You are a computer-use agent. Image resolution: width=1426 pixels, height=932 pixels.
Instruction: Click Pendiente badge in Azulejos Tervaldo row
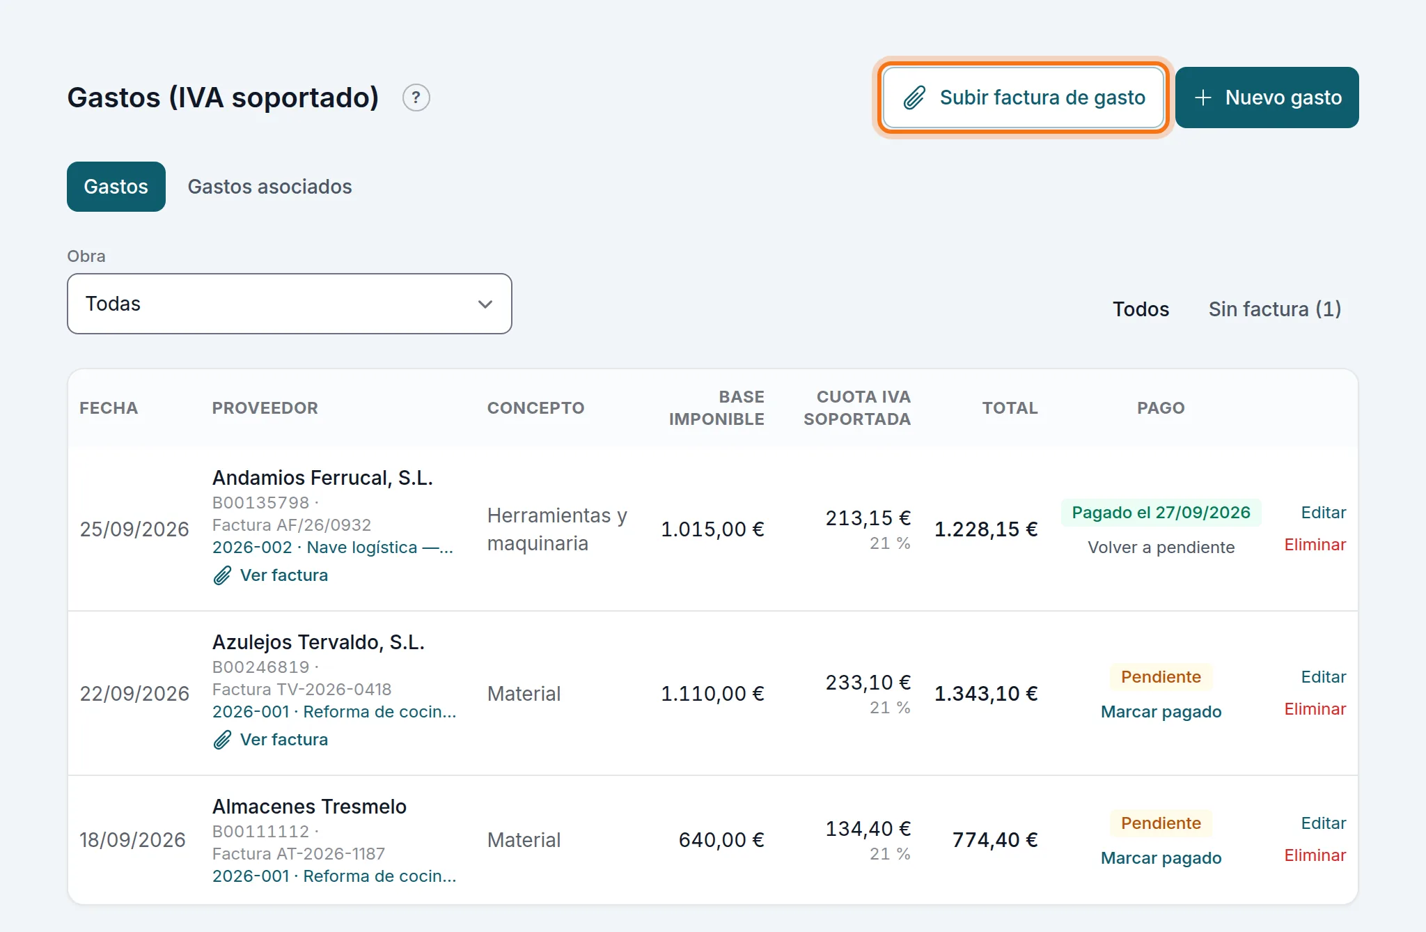click(1161, 677)
